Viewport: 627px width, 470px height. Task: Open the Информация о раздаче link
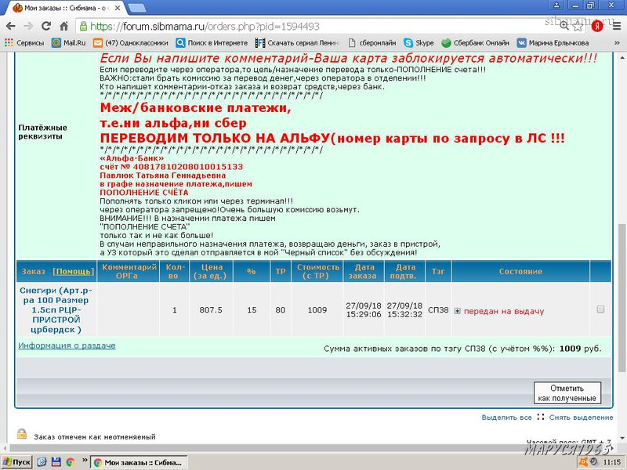point(67,345)
